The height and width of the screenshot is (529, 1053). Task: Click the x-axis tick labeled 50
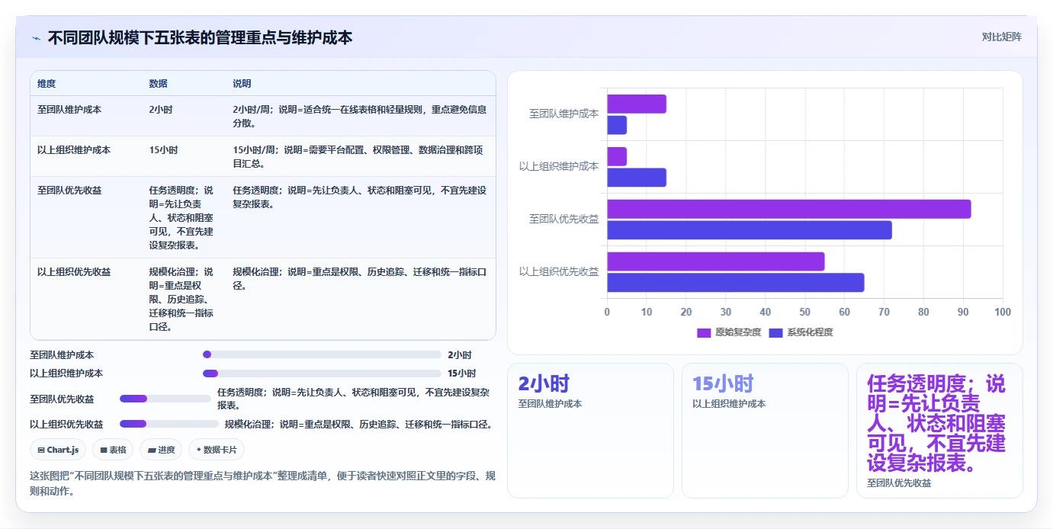coord(804,312)
